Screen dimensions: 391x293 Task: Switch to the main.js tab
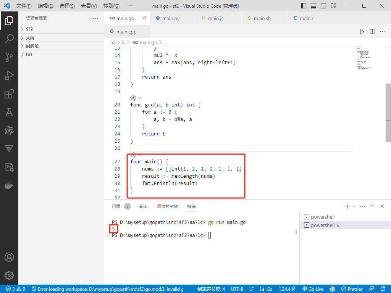pos(219,18)
